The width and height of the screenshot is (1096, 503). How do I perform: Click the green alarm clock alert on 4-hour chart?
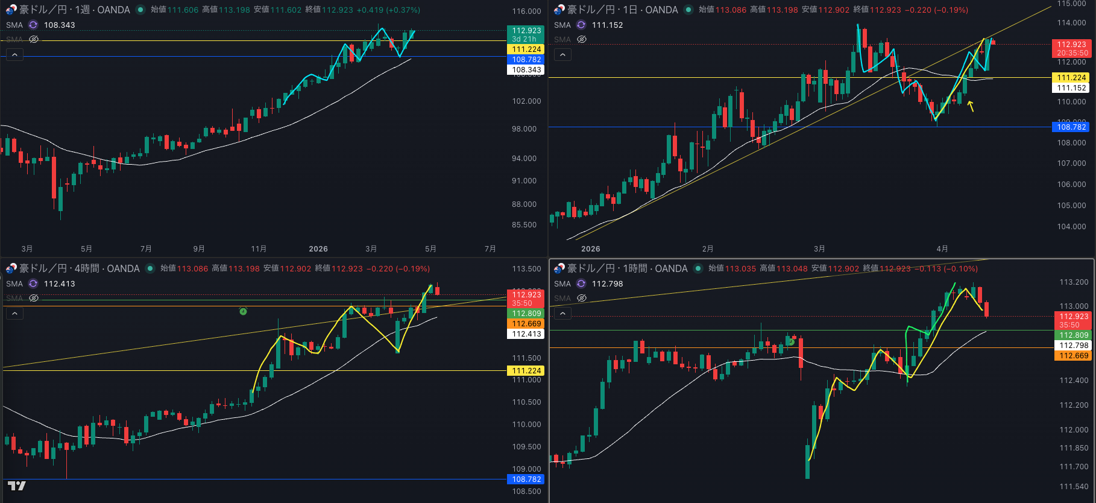(x=243, y=311)
